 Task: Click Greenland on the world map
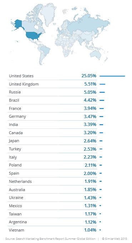pos(48,14)
